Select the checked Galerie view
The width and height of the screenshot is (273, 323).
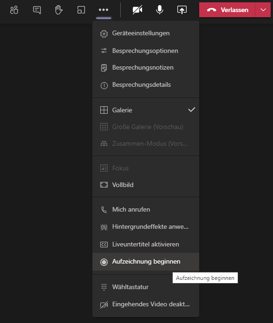tap(146, 110)
